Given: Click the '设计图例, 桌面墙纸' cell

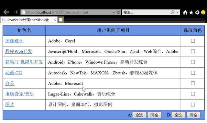Looking at the screenshot, I should 113,105.
